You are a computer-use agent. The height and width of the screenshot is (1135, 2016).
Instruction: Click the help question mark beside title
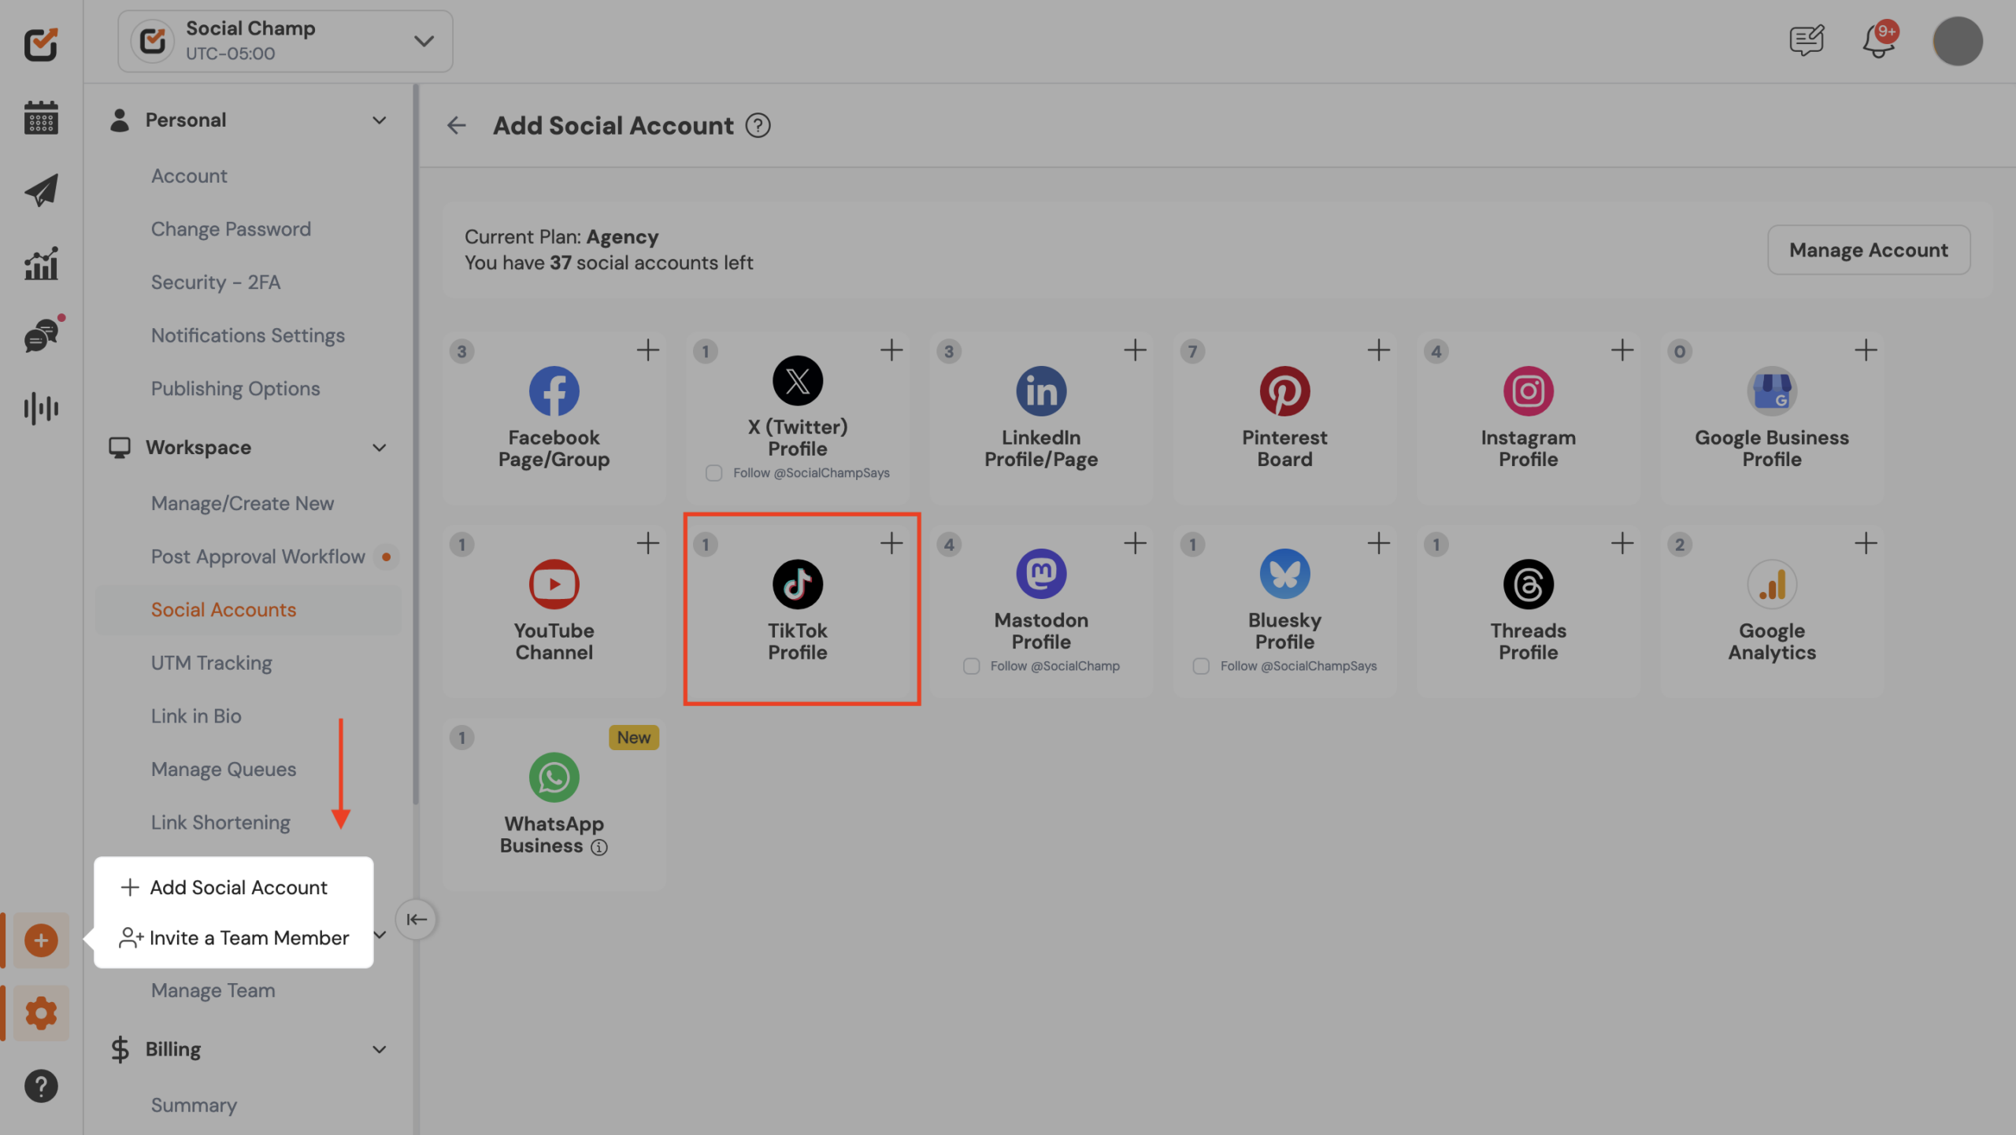[758, 126]
